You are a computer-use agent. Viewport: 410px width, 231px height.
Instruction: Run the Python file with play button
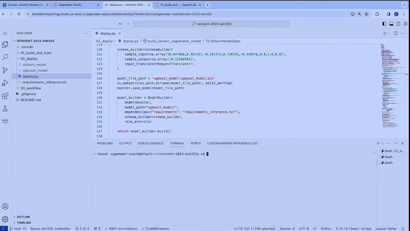pyautogui.click(x=385, y=34)
